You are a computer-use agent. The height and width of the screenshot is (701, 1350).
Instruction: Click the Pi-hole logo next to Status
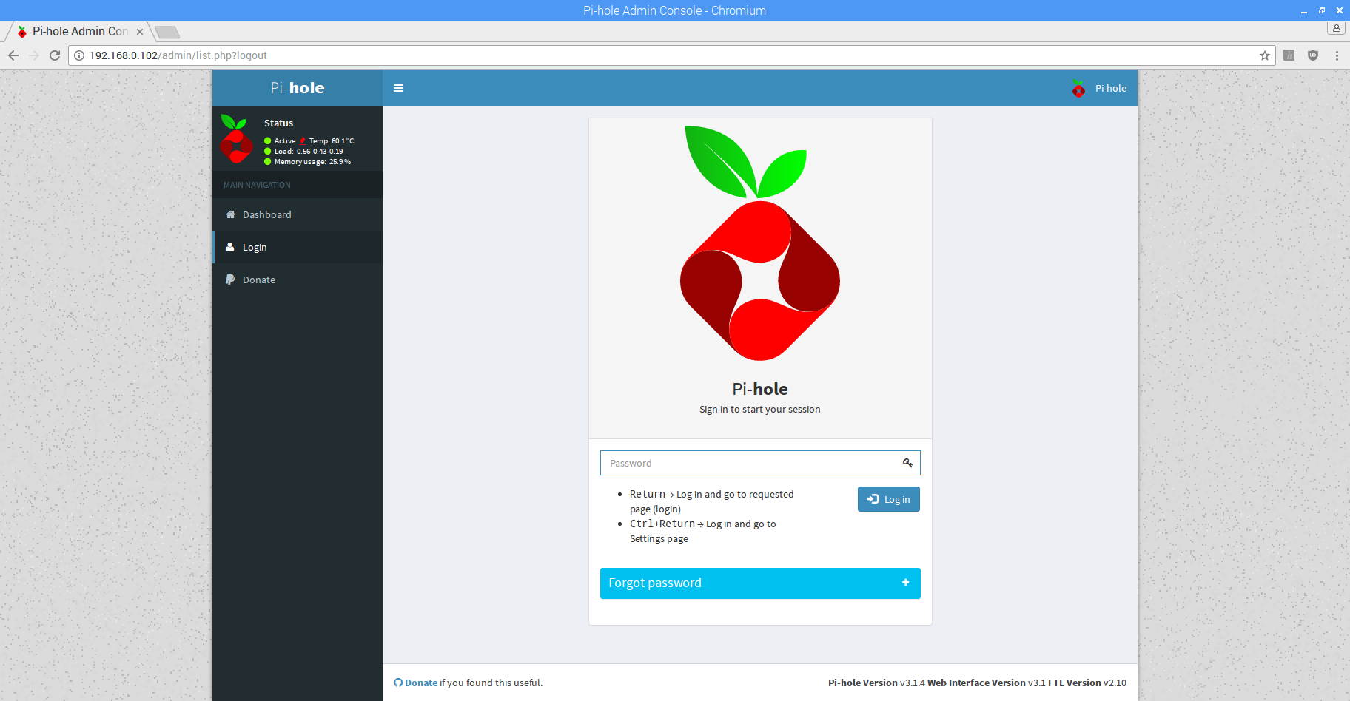point(236,139)
